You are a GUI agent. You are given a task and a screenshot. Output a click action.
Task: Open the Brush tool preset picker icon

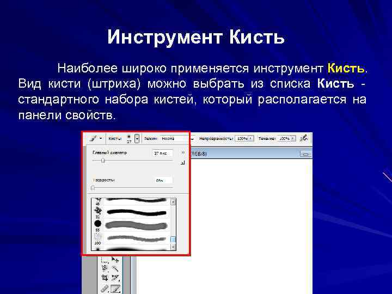click(x=94, y=138)
